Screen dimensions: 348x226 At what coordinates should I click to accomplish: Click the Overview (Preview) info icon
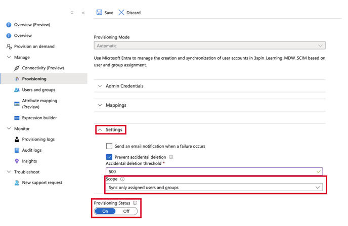pos(9,25)
